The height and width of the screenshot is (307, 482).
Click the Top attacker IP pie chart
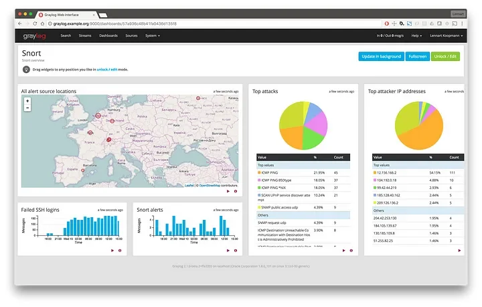419,125
